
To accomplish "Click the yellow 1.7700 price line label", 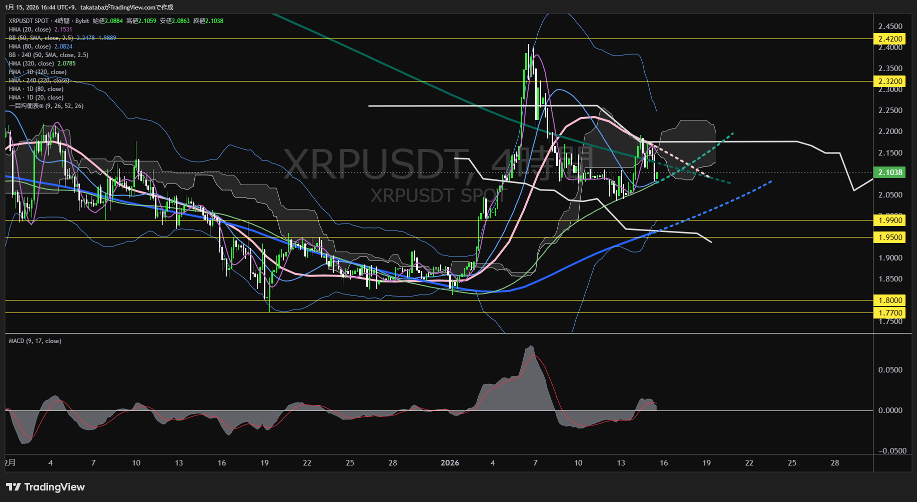I will pyautogui.click(x=890, y=312).
